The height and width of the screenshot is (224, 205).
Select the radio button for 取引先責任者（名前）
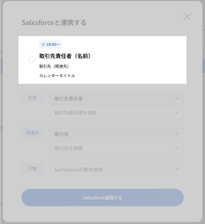[31, 59]
